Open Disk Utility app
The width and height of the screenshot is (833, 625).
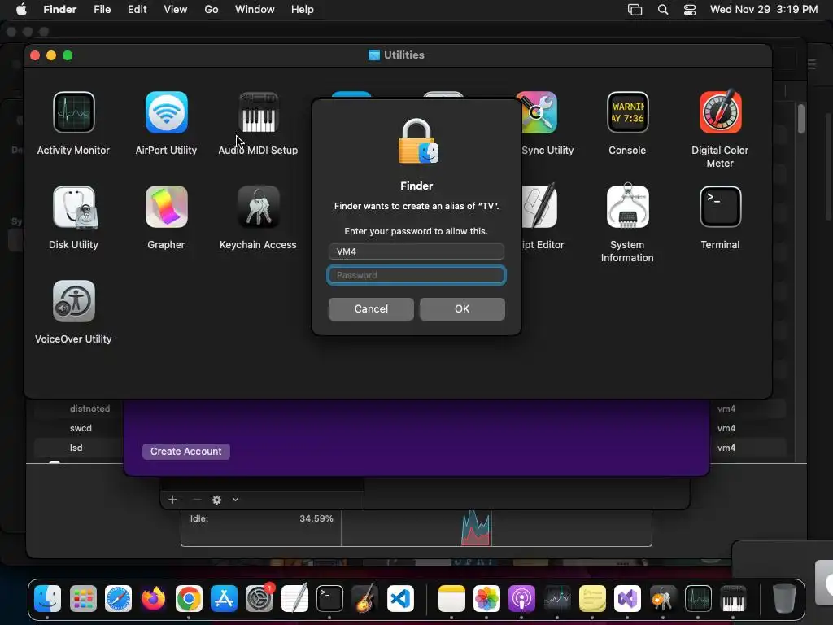[73, 208]
